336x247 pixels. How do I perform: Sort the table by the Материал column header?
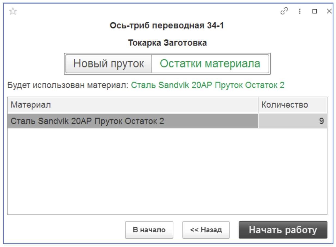[x=132, y=105]
